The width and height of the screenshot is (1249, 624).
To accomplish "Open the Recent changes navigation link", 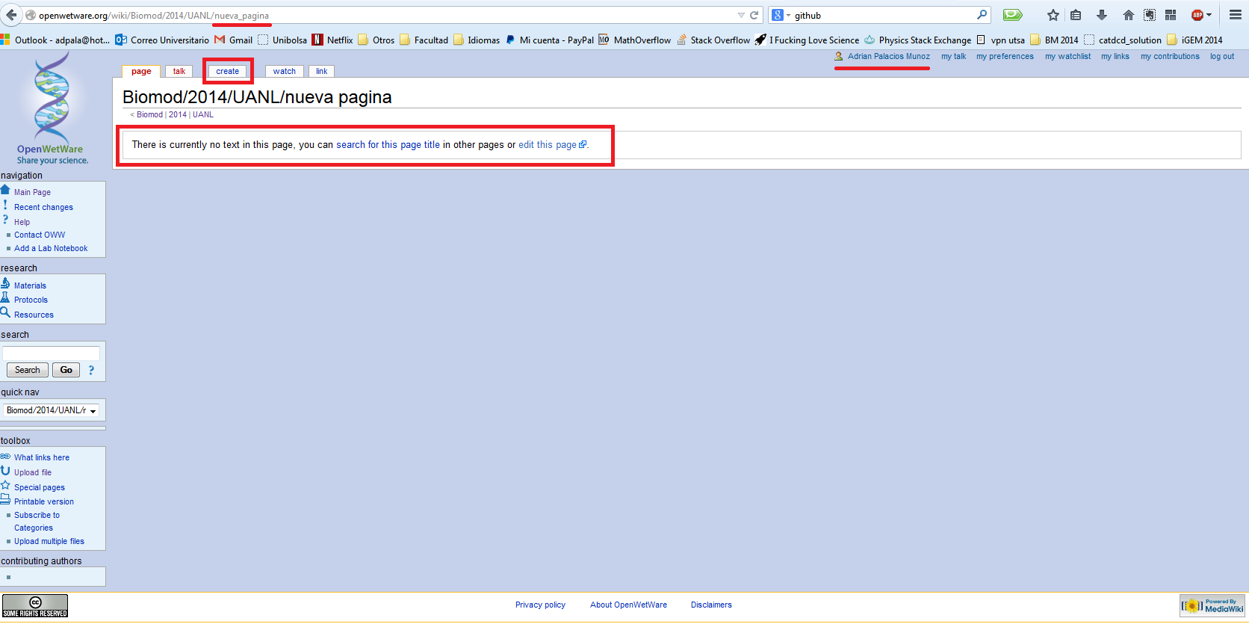I will 43,208.
